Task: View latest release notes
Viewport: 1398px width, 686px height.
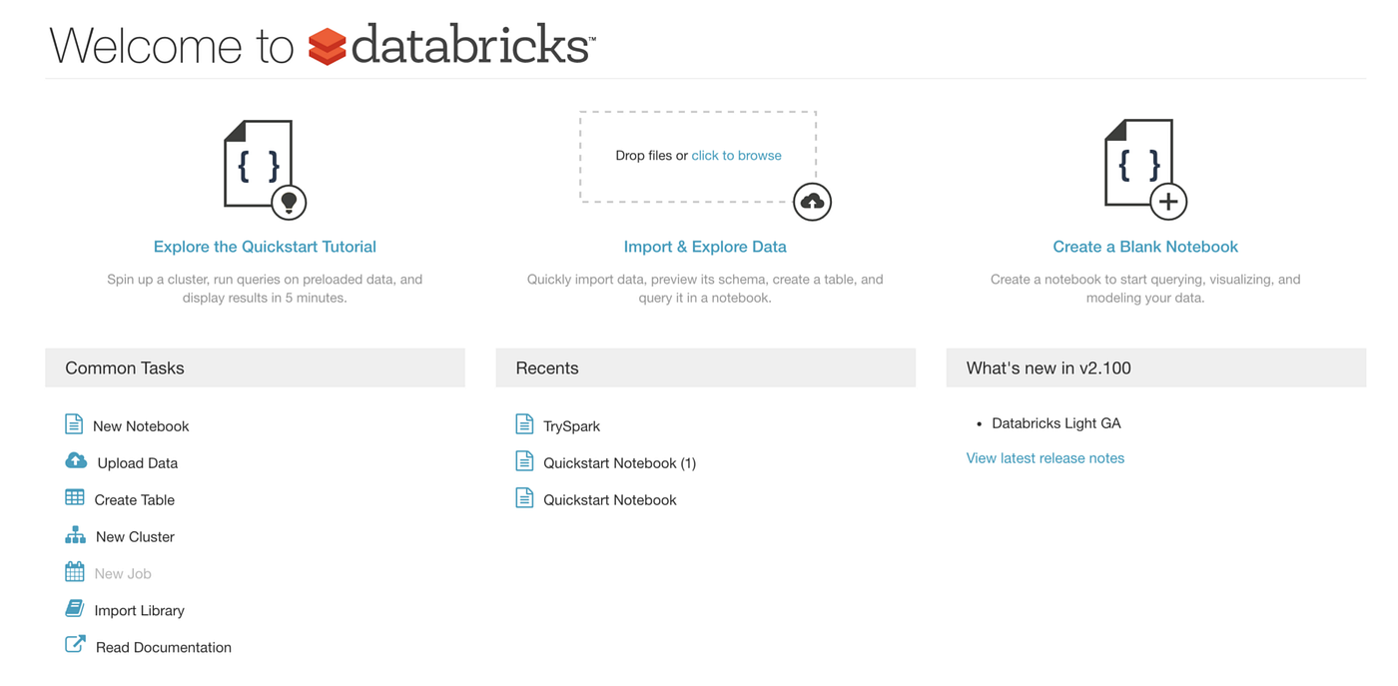Action: click(x=1045, y=458)
